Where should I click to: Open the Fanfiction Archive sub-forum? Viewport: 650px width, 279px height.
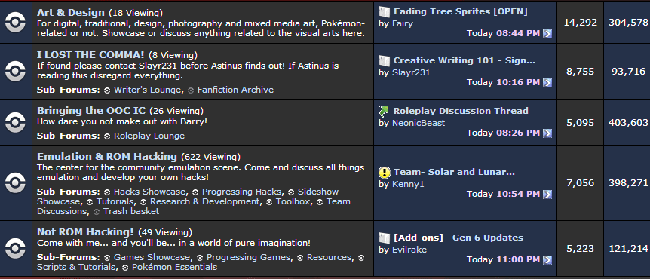[235, 90]
